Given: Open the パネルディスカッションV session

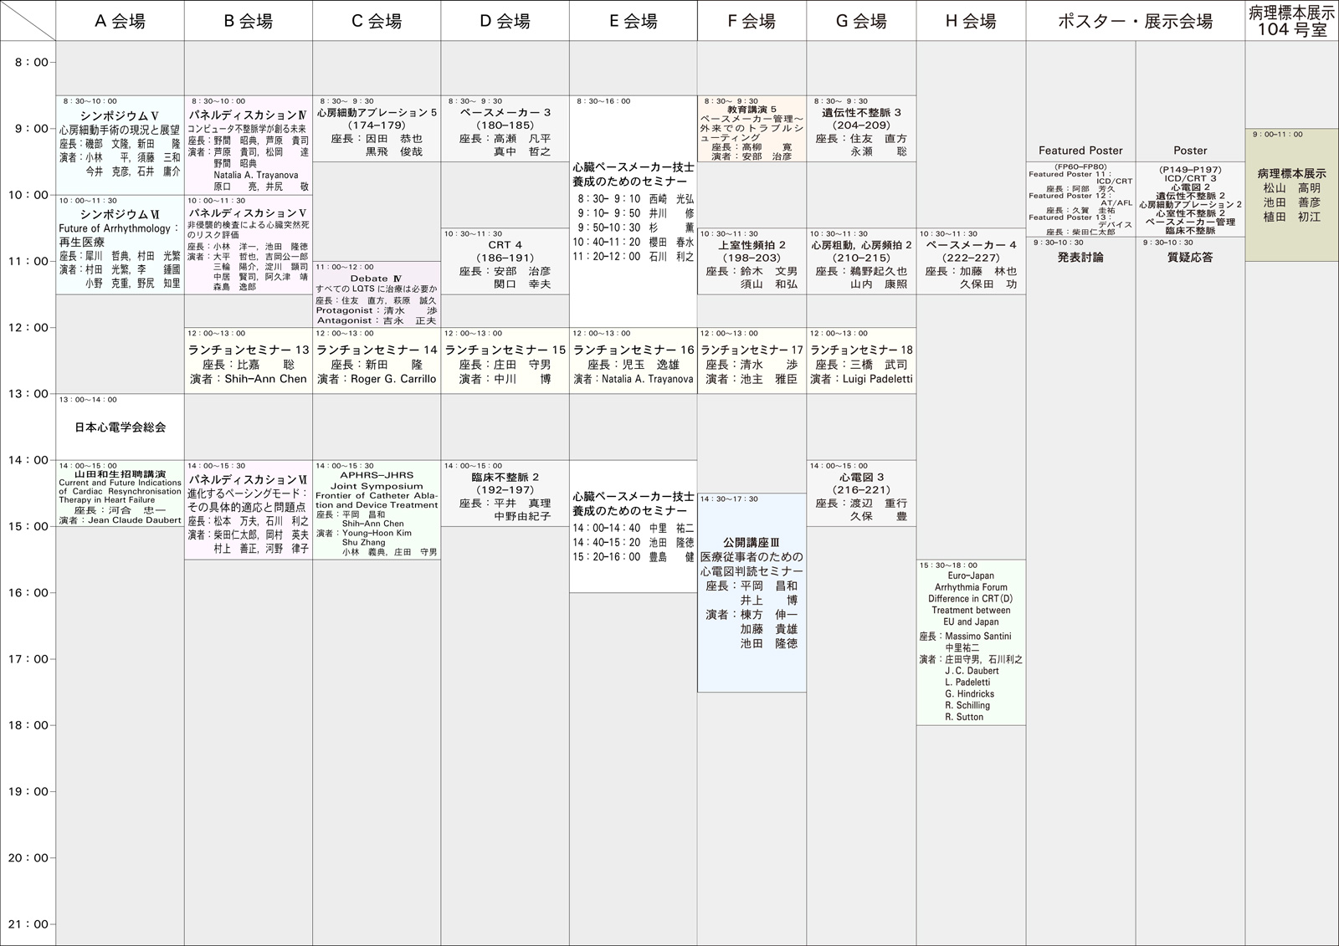Looking at the screenshot, I should (249, 244).
